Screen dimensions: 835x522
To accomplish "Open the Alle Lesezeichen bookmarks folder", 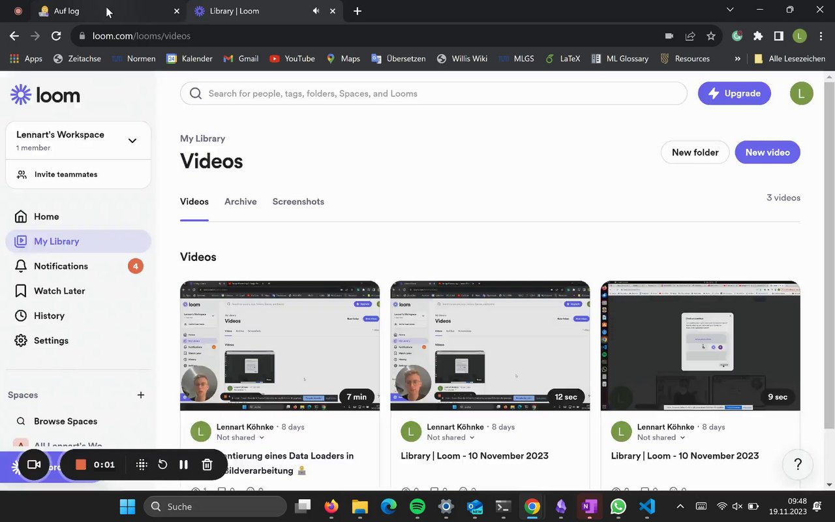I will coord(789,59).
